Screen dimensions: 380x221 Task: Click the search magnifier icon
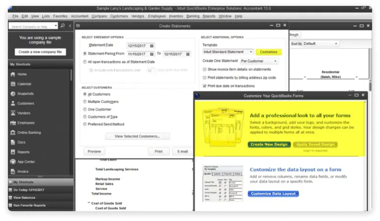[x=63, y=25]
